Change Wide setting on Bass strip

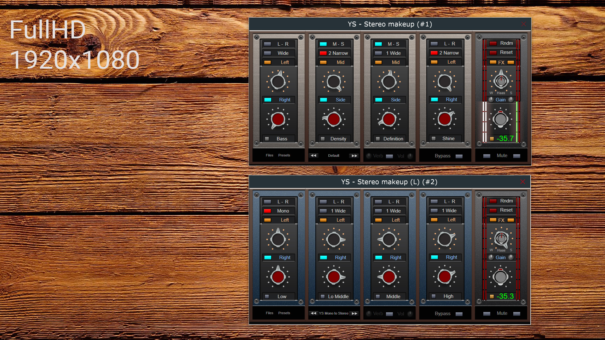[x=279, y=53]
